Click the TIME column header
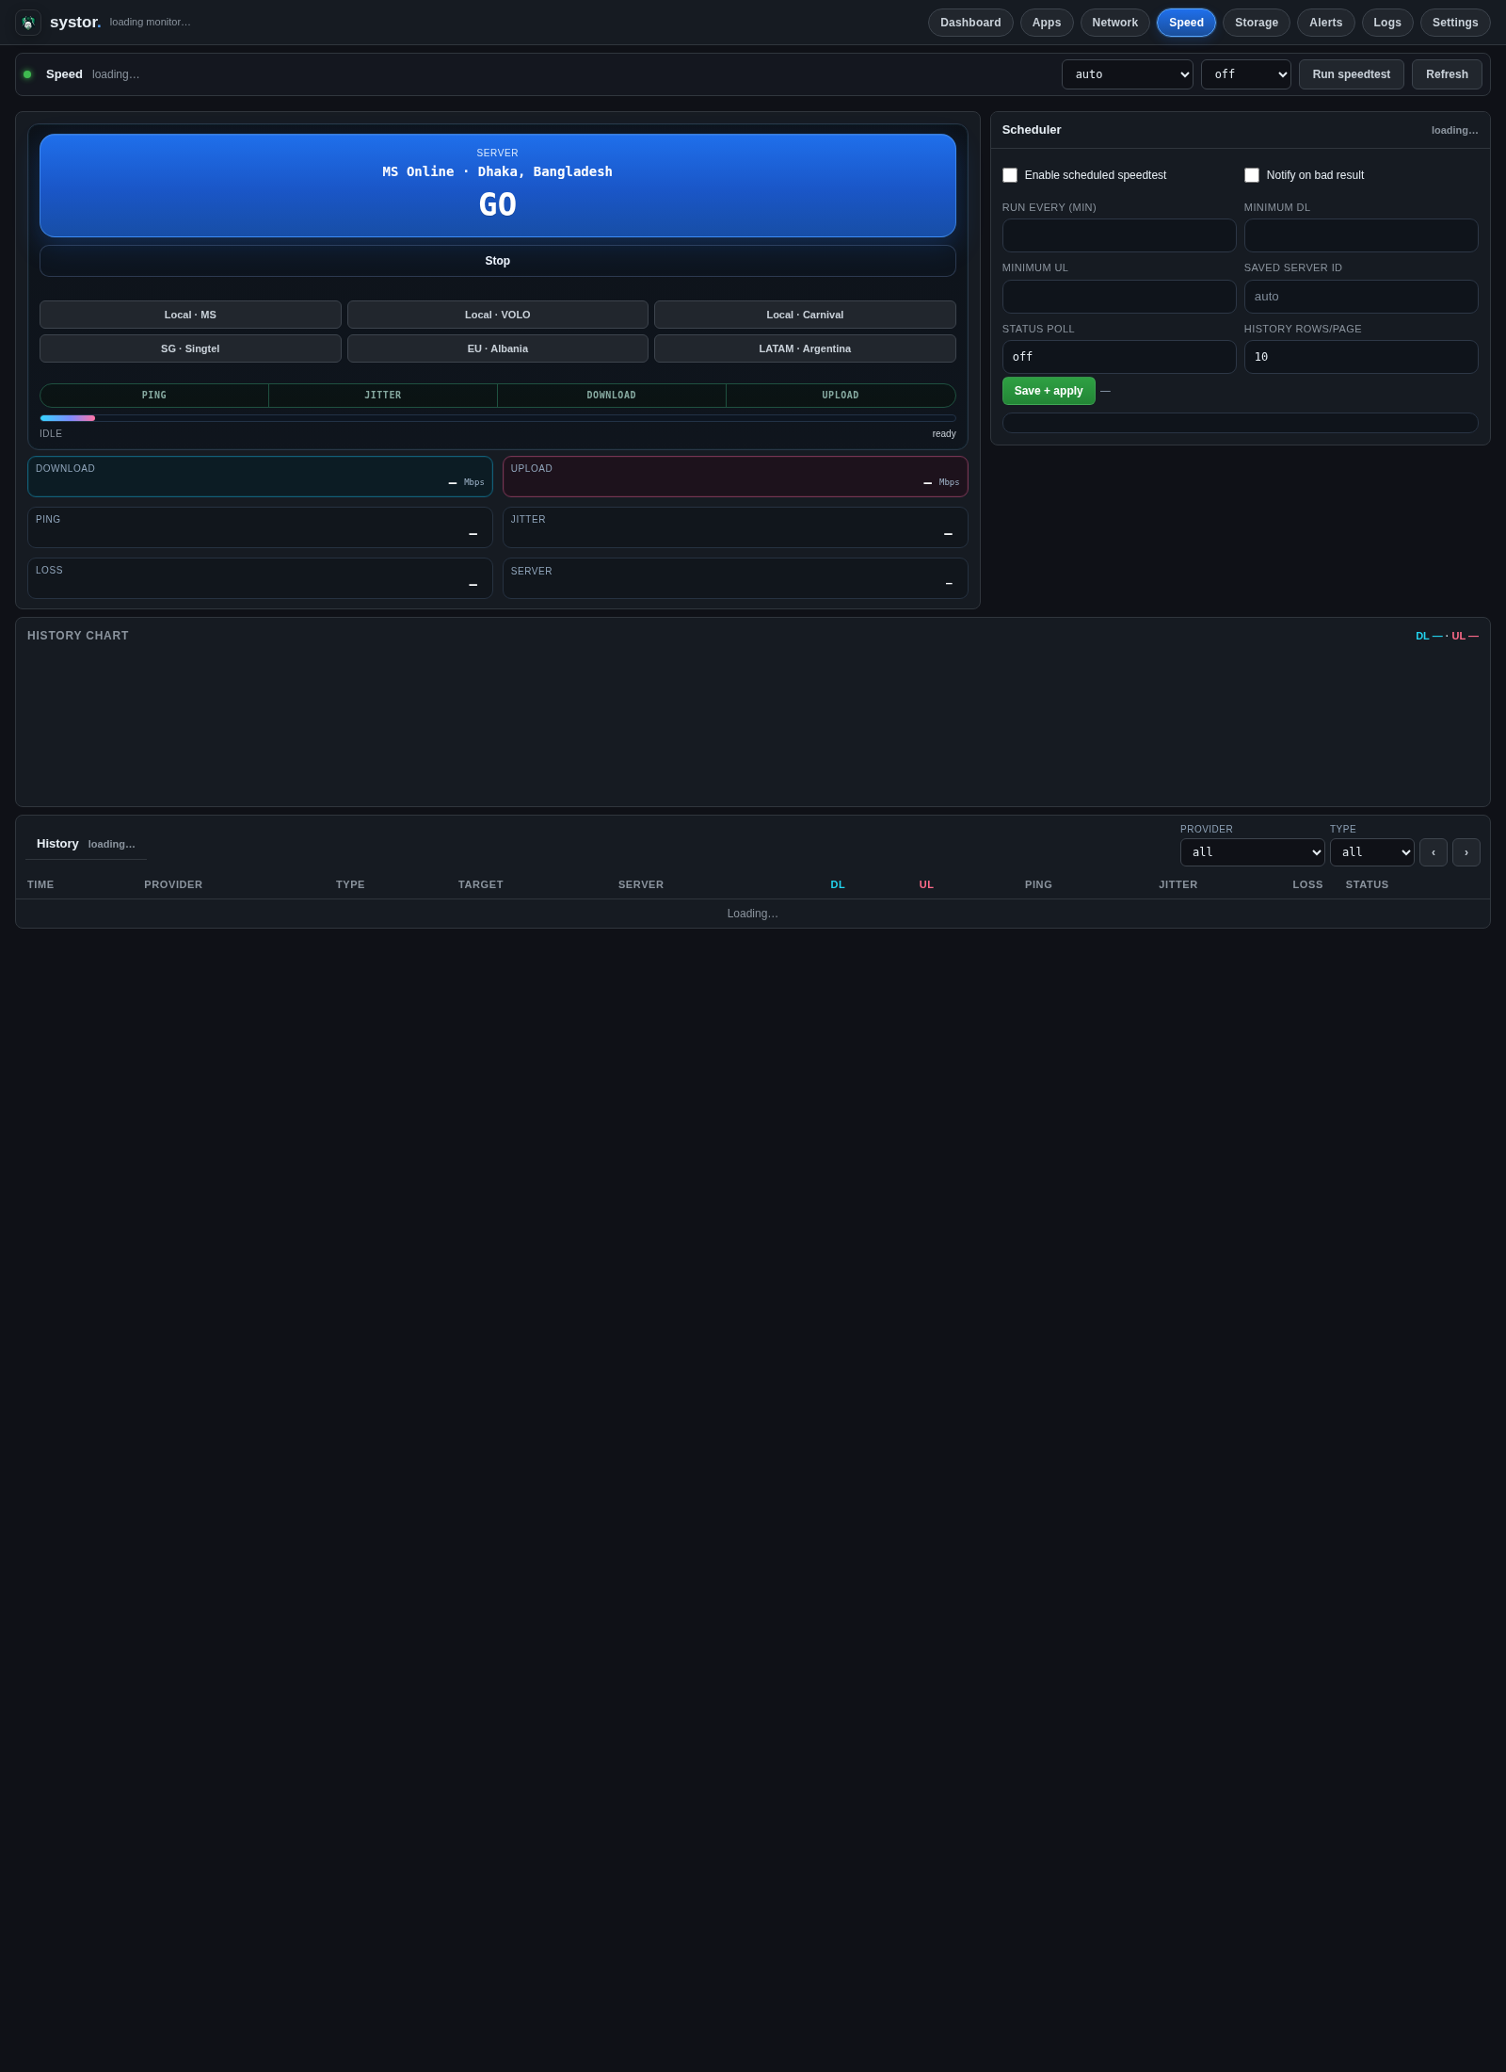The image size is (1506, 2072). 40,884
